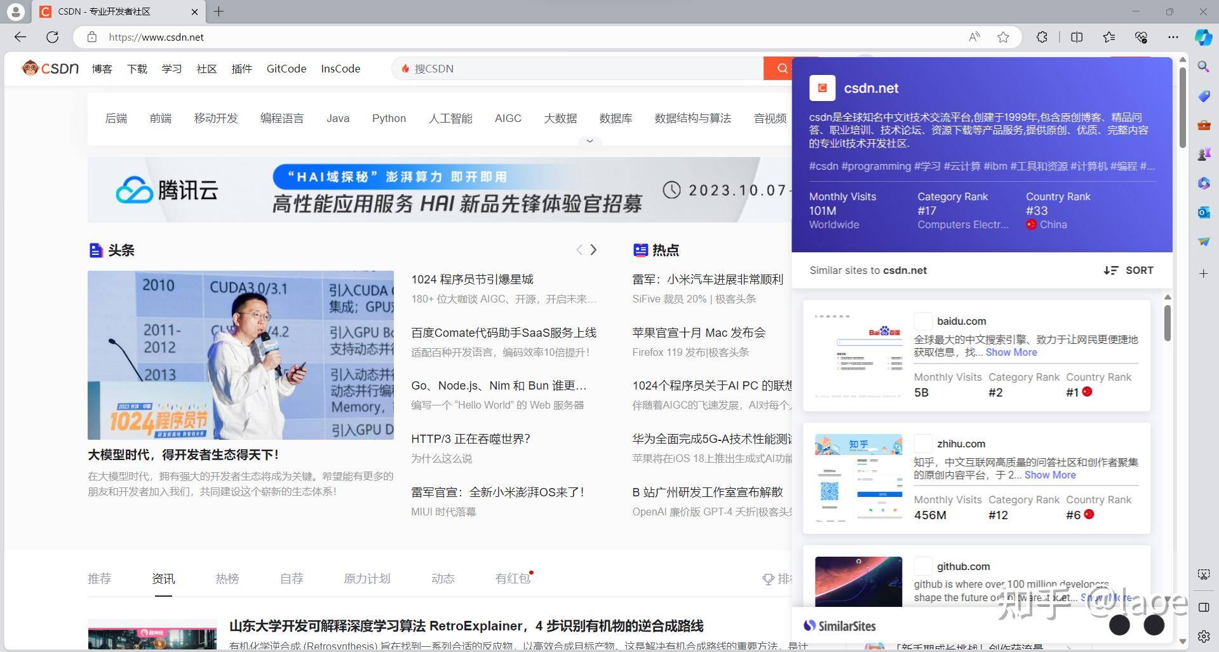The image size is (1219, 652).
Task: Open split screen view icon
Action: [x=1077, y=37]
